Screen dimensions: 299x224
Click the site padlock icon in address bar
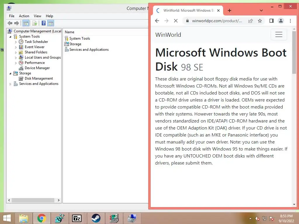187,21
